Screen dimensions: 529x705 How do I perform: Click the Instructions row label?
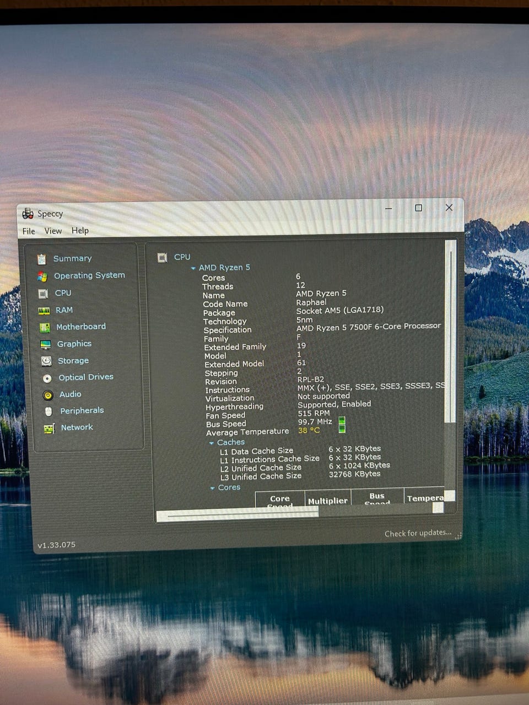(227, 390)
